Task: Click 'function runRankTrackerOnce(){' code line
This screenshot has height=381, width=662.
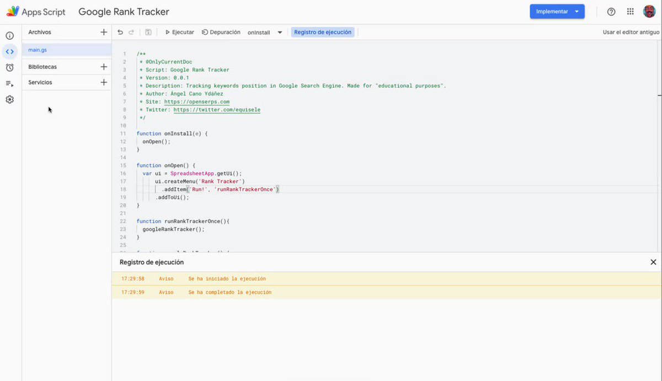Action: (183, 221)
